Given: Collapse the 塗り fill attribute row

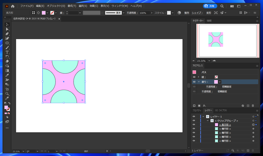Looking at the screenshot, I should pos(199,82).
